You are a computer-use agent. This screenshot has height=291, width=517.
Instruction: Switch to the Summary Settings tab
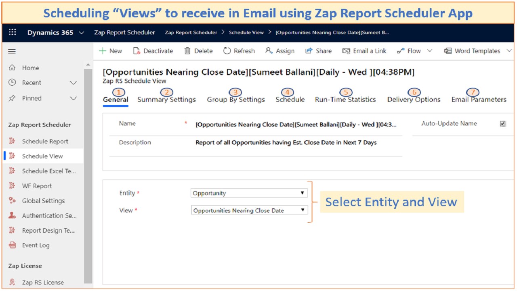[166, 99]
